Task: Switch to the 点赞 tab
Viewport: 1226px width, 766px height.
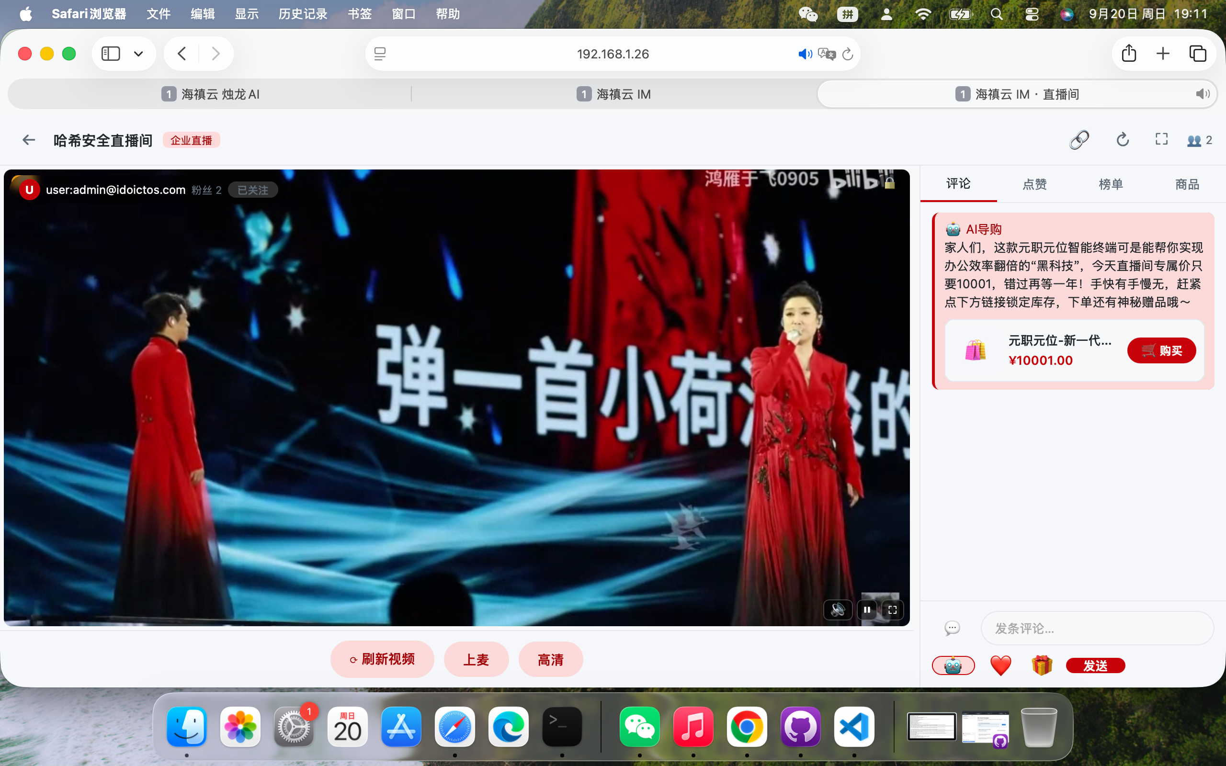Action: pos(1034,184)
